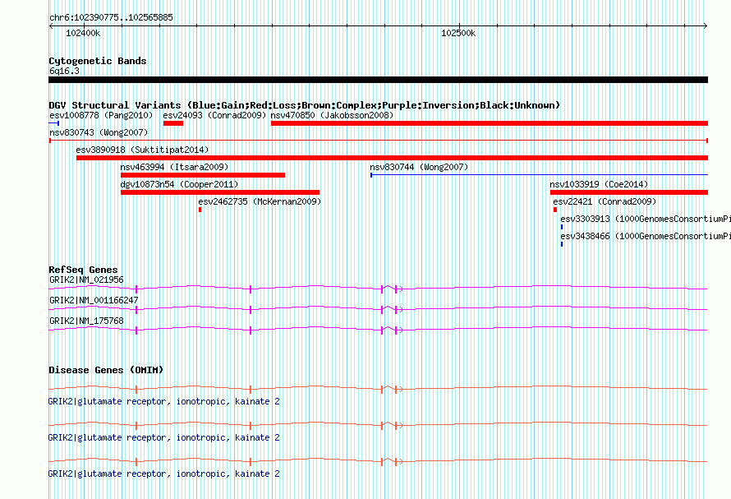The width and height of the screenshot is (731, 499).
Task: Select the nsv463994 (Itsara2009) label
Action: 174,167
